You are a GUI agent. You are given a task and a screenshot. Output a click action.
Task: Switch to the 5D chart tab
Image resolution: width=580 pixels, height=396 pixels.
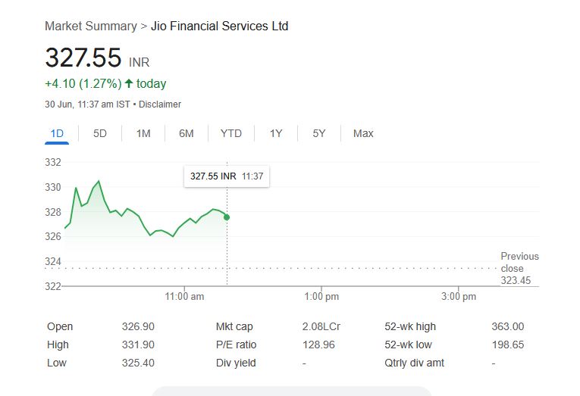coord(100,133)
